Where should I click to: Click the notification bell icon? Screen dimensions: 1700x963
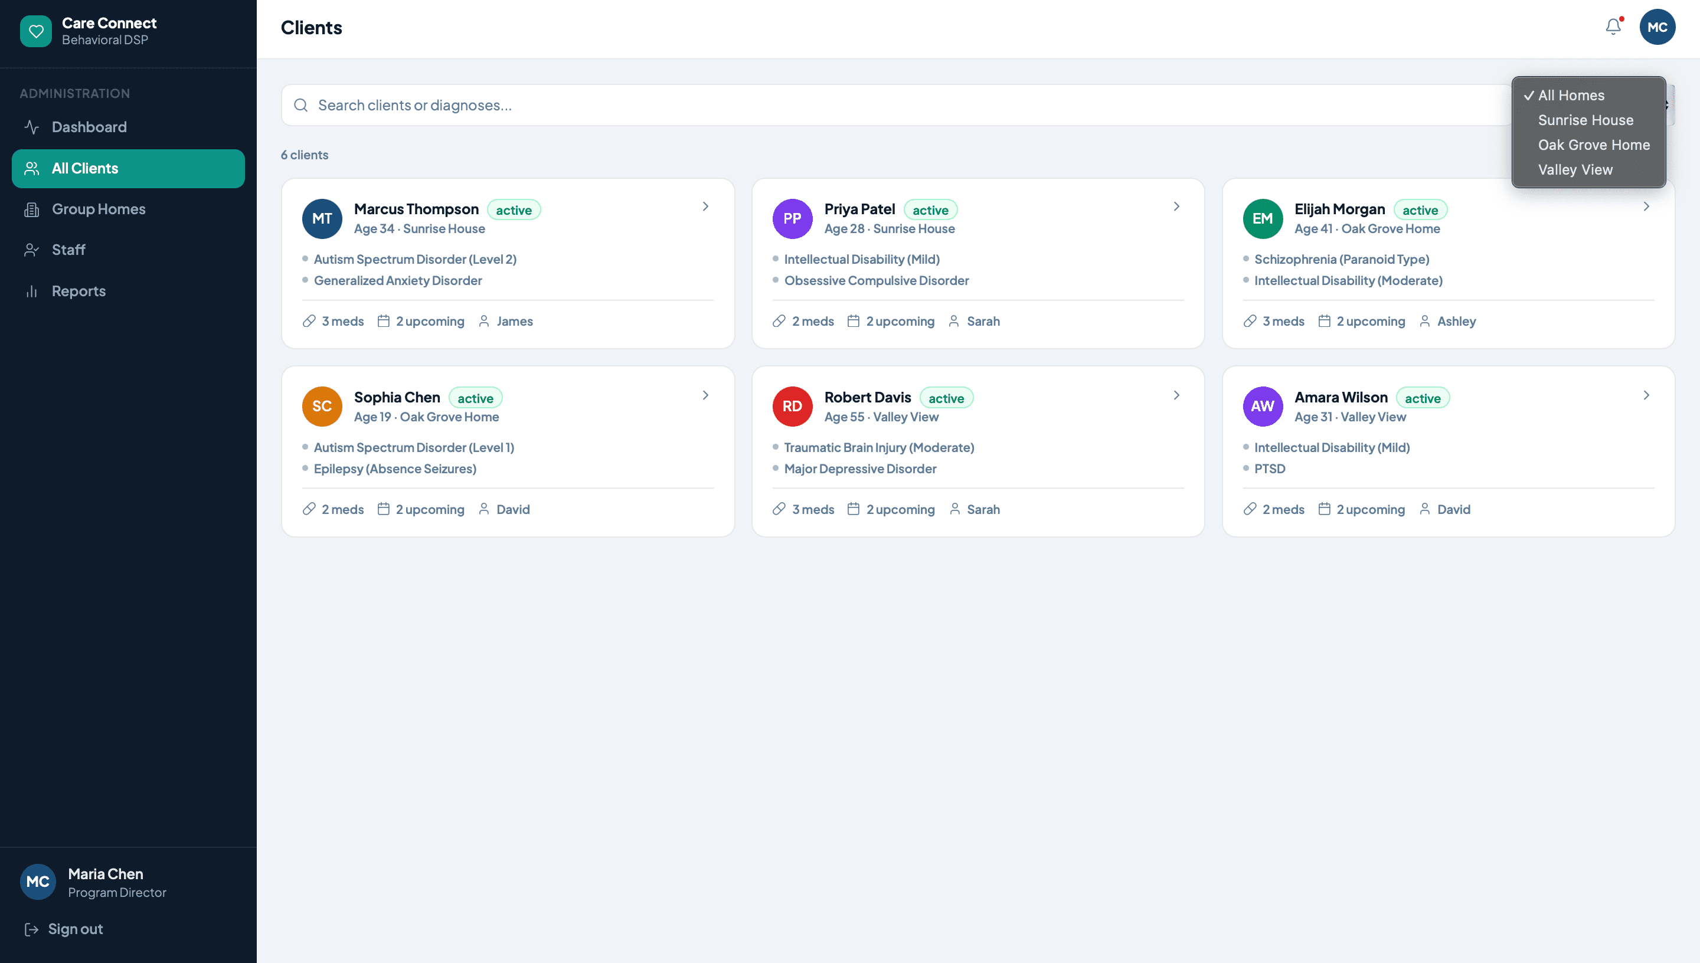coord(1613,27)
